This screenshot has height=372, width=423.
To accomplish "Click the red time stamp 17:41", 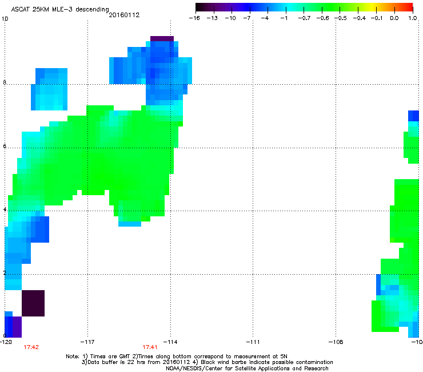I will (150, 347).
